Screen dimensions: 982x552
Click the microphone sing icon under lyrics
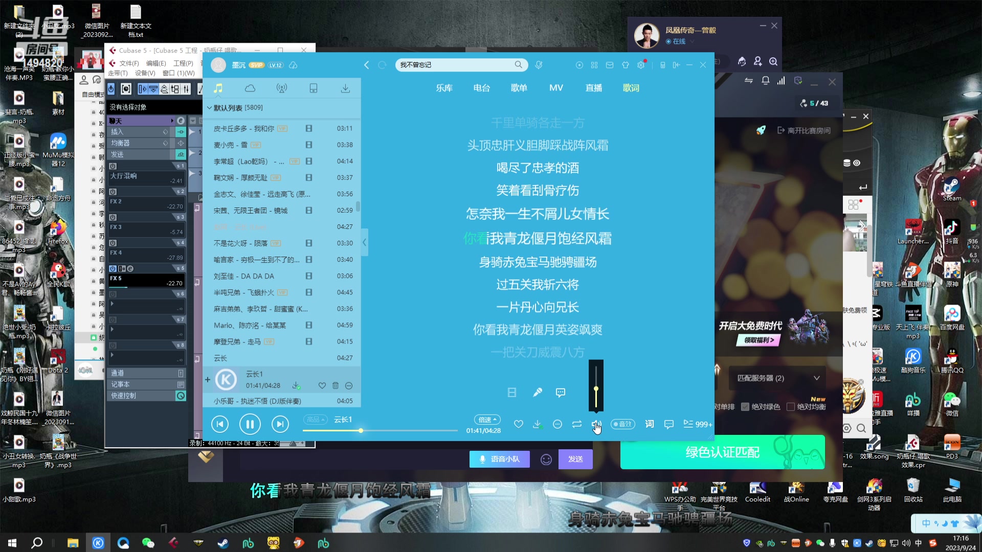click(x=538, y=392)
